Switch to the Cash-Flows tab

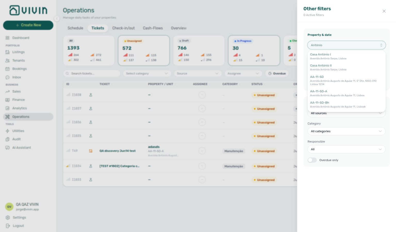[153, 28]
